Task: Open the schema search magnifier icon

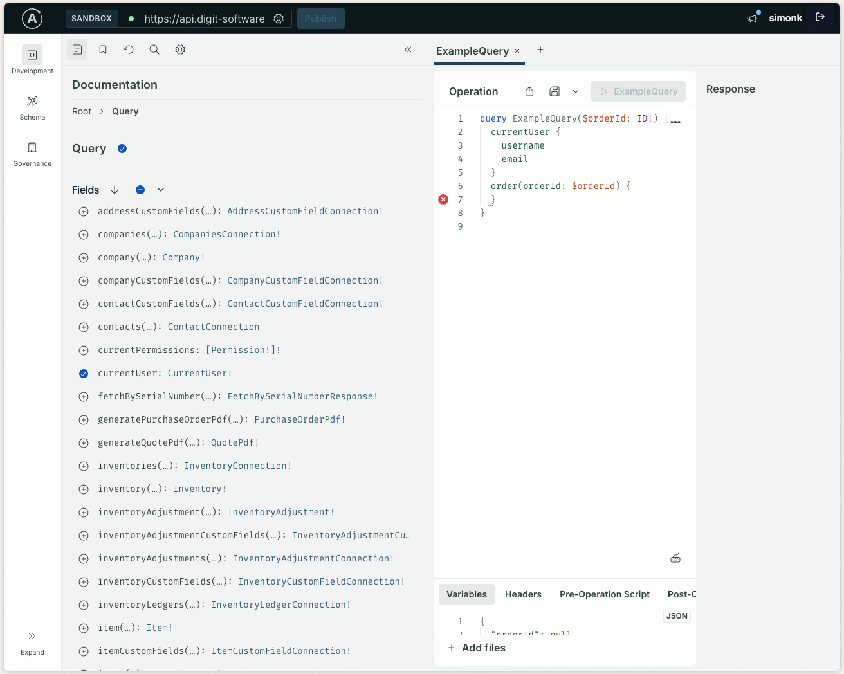Action: pos(154,50)
